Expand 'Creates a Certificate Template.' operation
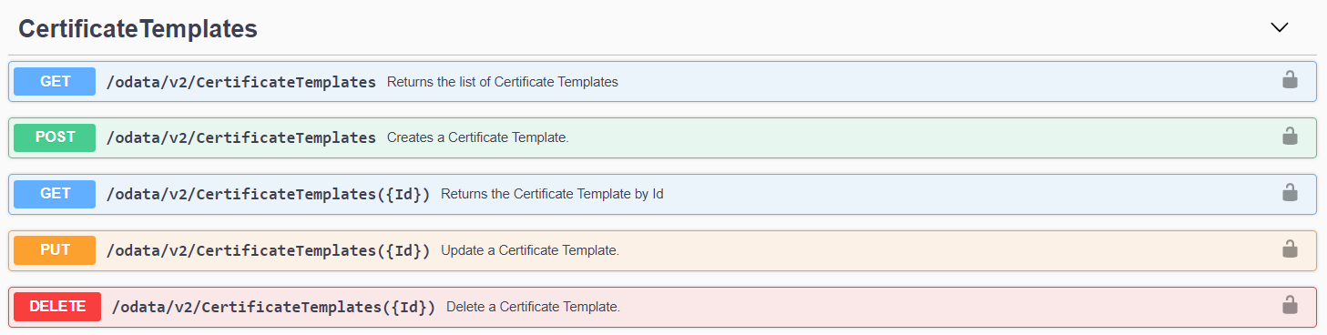The image size is (1327, 335). 478,138
